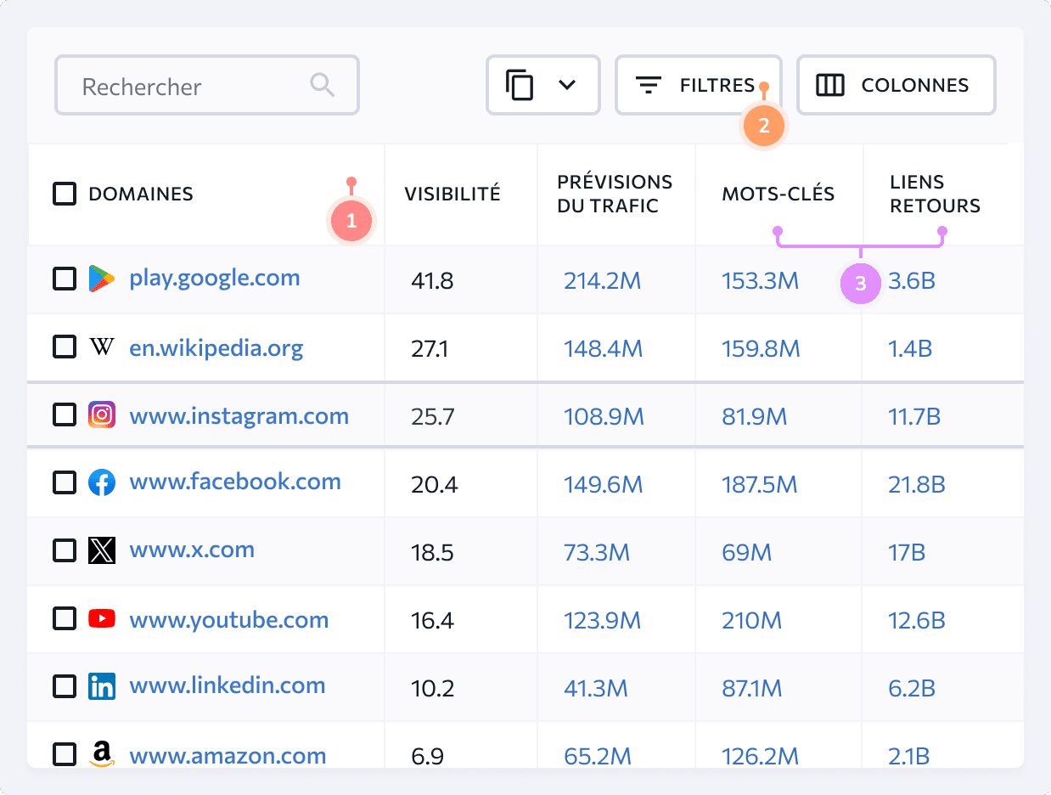Click the DOMAINES column header label
Image resolution: width=1051 pixels, height=795 pixels.
click(x=141, y=194)
